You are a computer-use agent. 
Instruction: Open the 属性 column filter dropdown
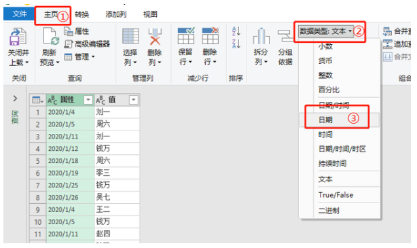click(x=88, y=100)
